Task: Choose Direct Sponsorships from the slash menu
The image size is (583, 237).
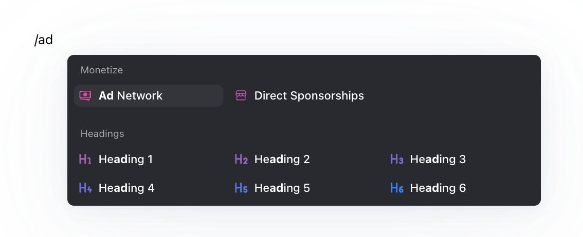Action: (x=309, y=96)
